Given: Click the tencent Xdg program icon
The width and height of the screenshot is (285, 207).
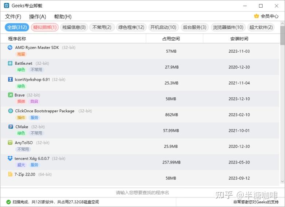Looking at the screenshot, I should click(10, 158).
